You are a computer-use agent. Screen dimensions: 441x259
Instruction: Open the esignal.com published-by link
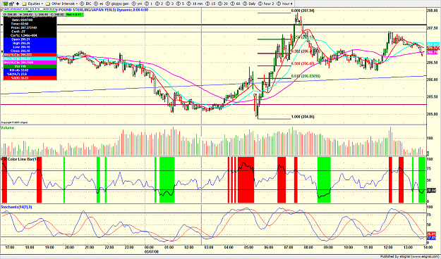tap(410, 256)
